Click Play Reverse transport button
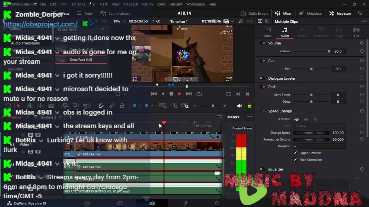Screen dimensions: 369x207 (x=163, y=94)
